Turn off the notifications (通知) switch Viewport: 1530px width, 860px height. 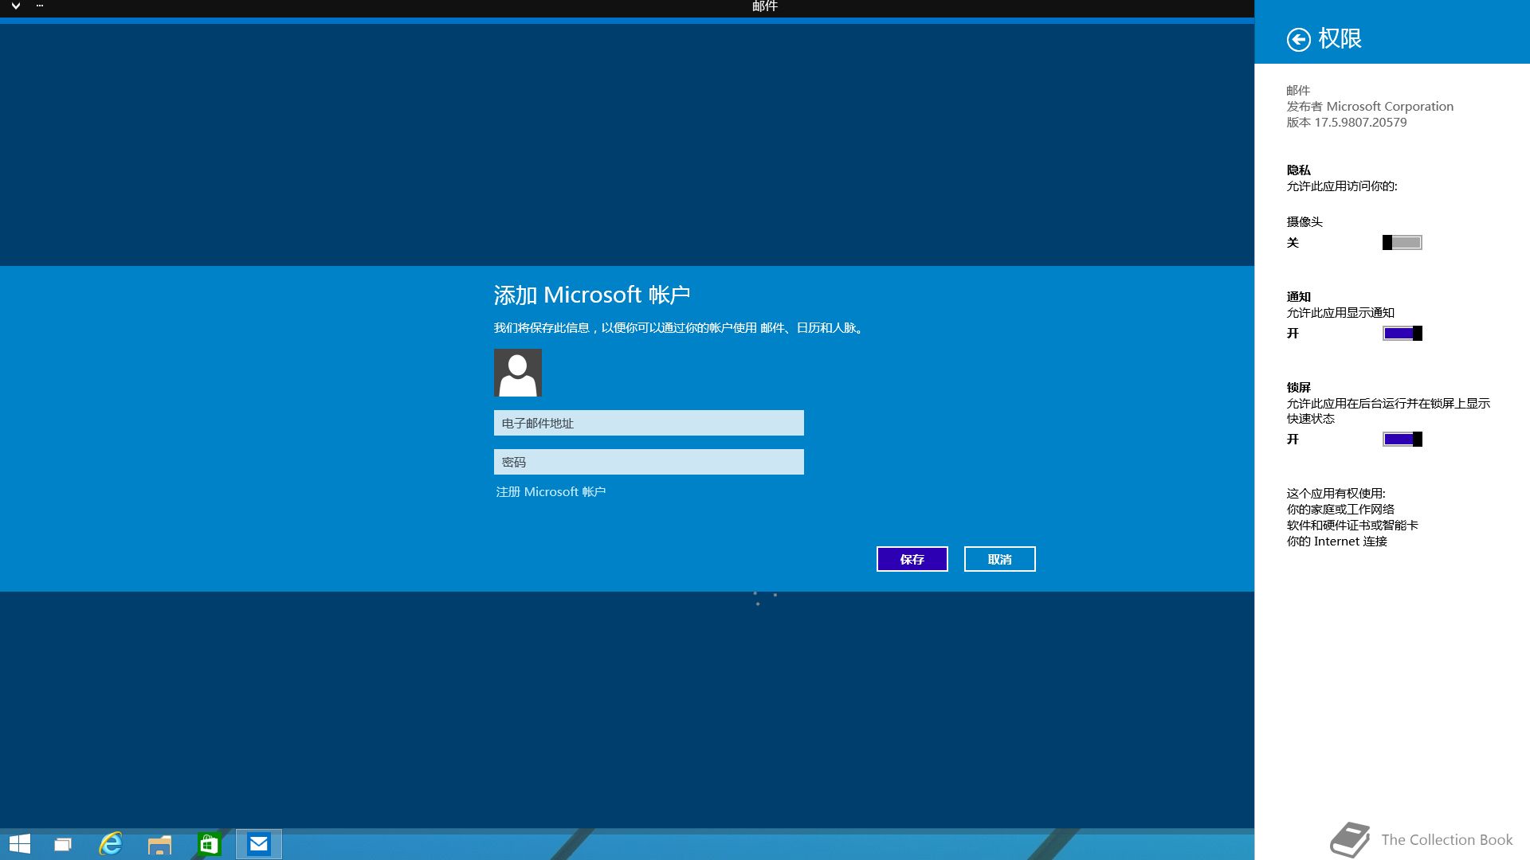tap(1402, 334)
